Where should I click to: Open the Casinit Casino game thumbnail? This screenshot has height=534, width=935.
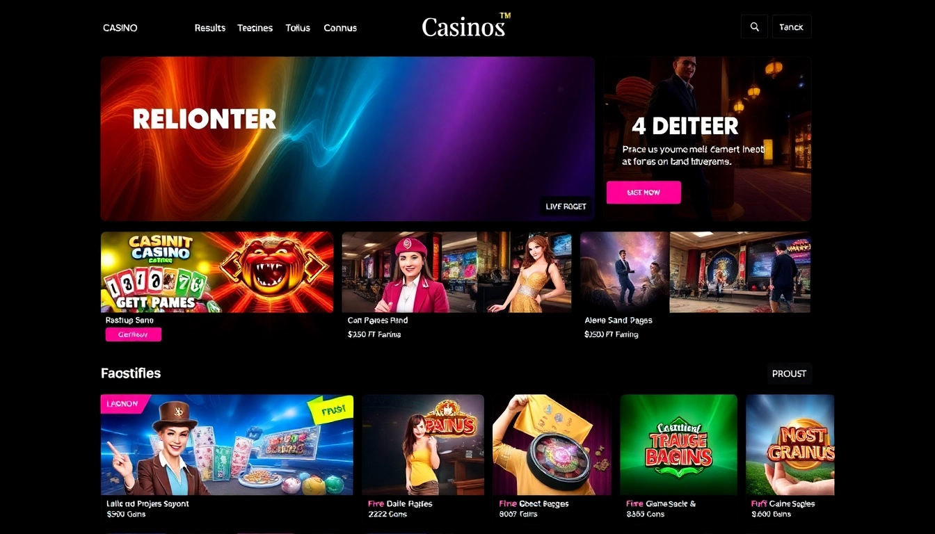click(x=217, y=272)
